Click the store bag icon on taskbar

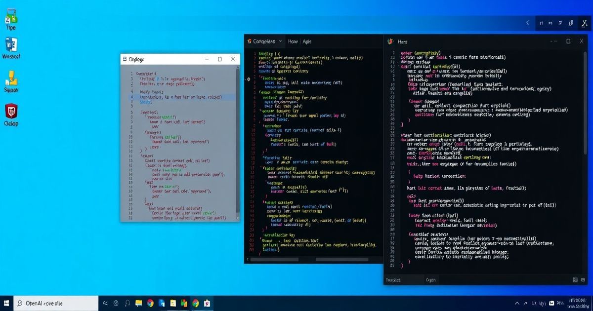coord(208,303)
